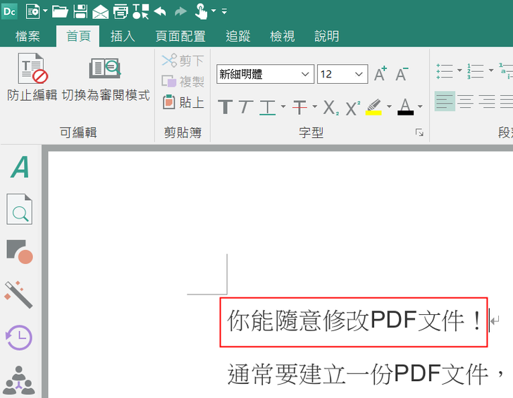Open a file with the folder icon

tap(60, 11)
